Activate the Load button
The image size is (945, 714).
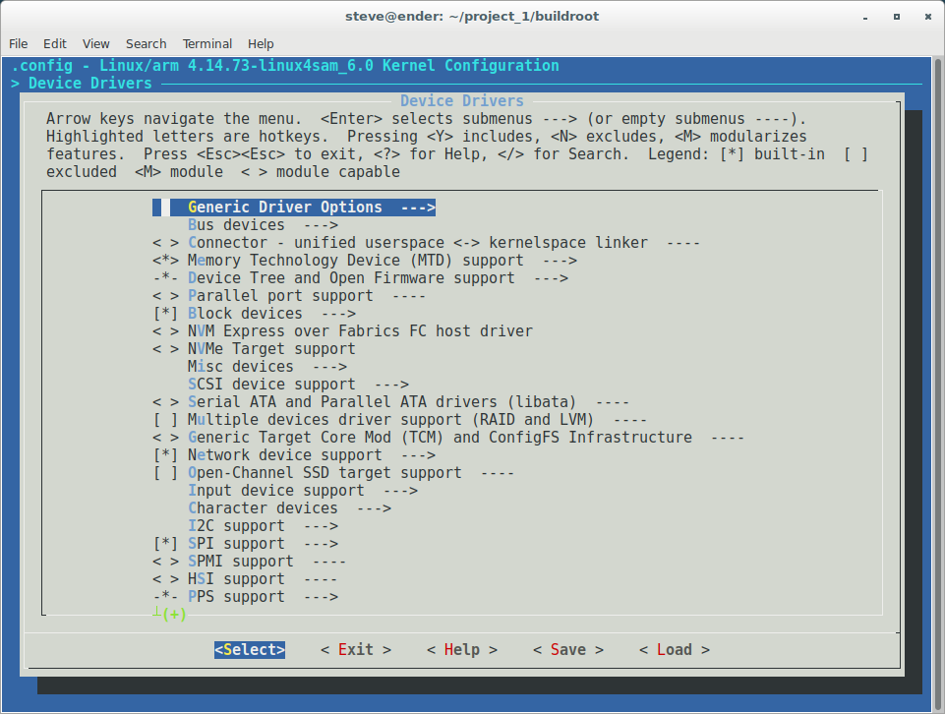tap(673, 649)
